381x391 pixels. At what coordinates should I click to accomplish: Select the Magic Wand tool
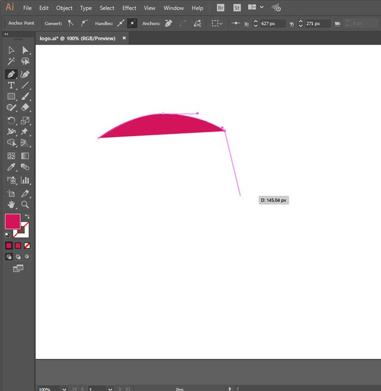pyautogui.click(x=11, y=61)
